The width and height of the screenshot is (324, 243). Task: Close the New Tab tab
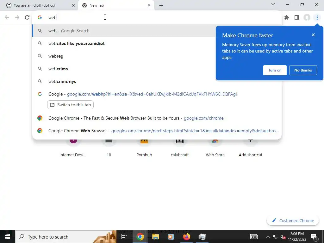[x=149, y=5]
